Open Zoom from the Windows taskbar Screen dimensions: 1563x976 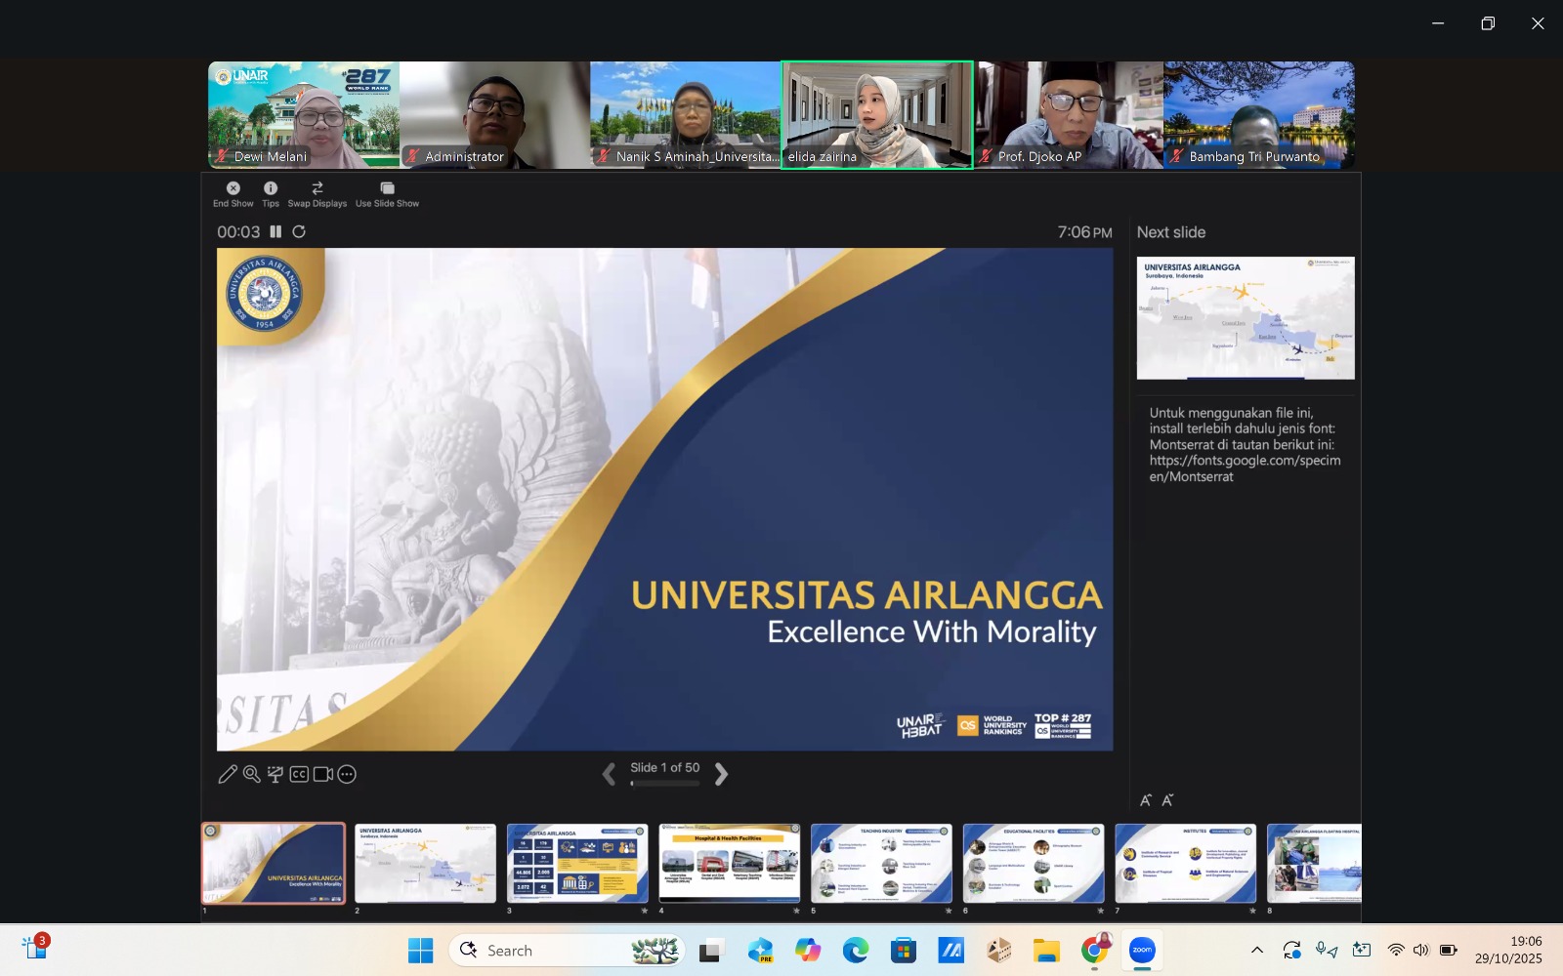[1141, 950]
